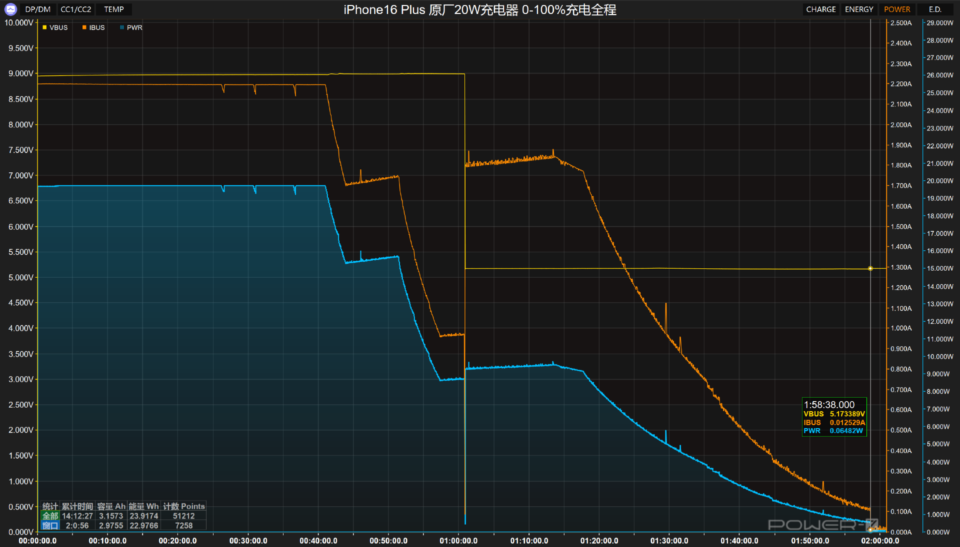Click the tooltip PWR value 0.06482W
Image resolution: width=960 pixels, height=547 pixels.
coord(846,431)
